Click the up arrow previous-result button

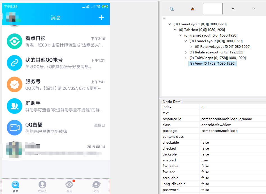pos(233,9)
